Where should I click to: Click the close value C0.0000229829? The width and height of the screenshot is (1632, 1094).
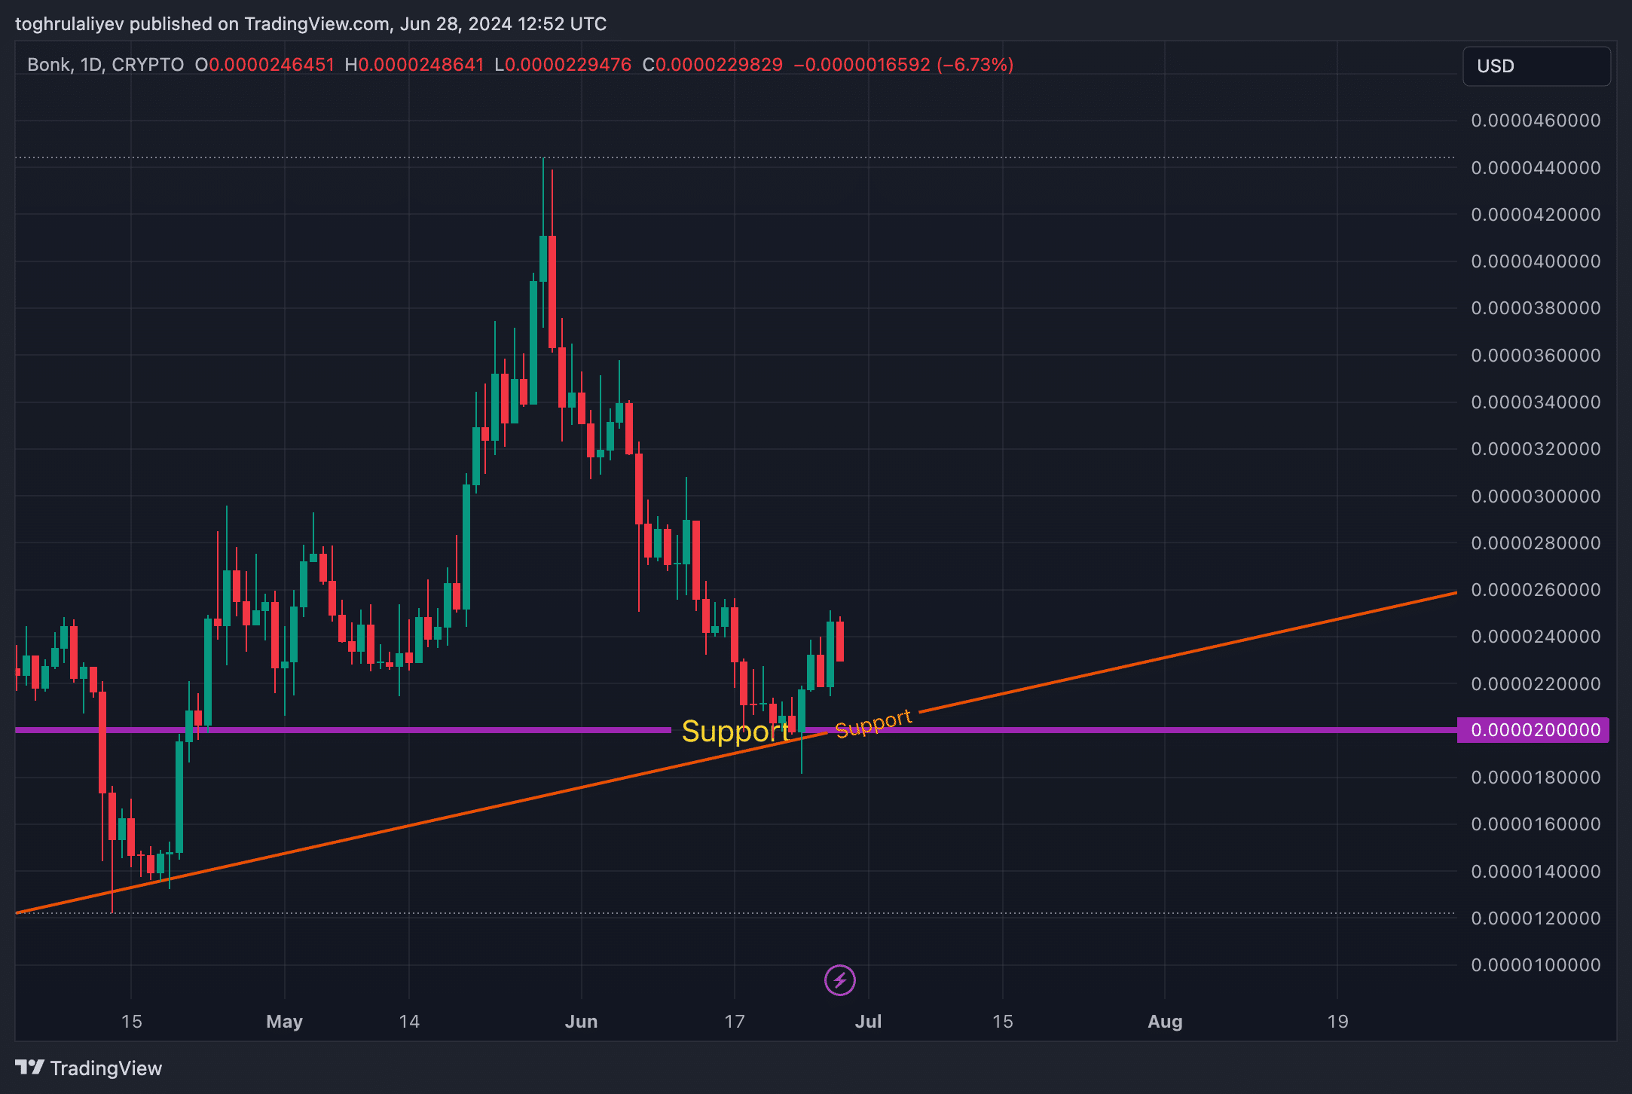point(713,65)
